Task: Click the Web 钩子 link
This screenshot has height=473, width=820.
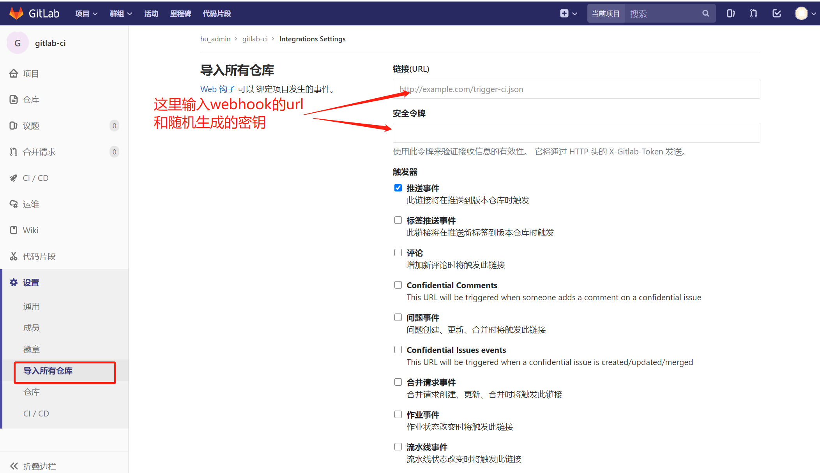Action: pos(218,89)
